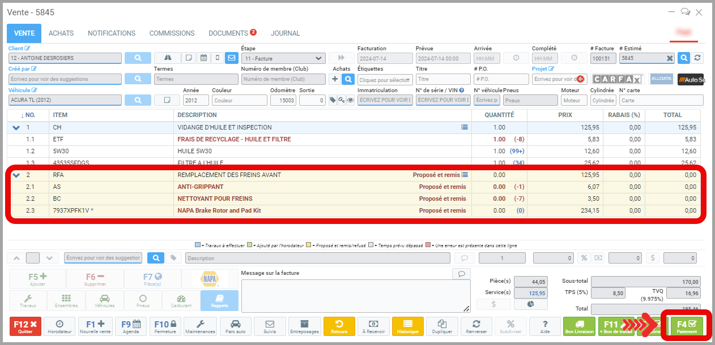The width and height of the screenshot is (715, 345).
Task: Click the yellow Proposé et remis/refusé legend swatch
Action: coord(309,245)
